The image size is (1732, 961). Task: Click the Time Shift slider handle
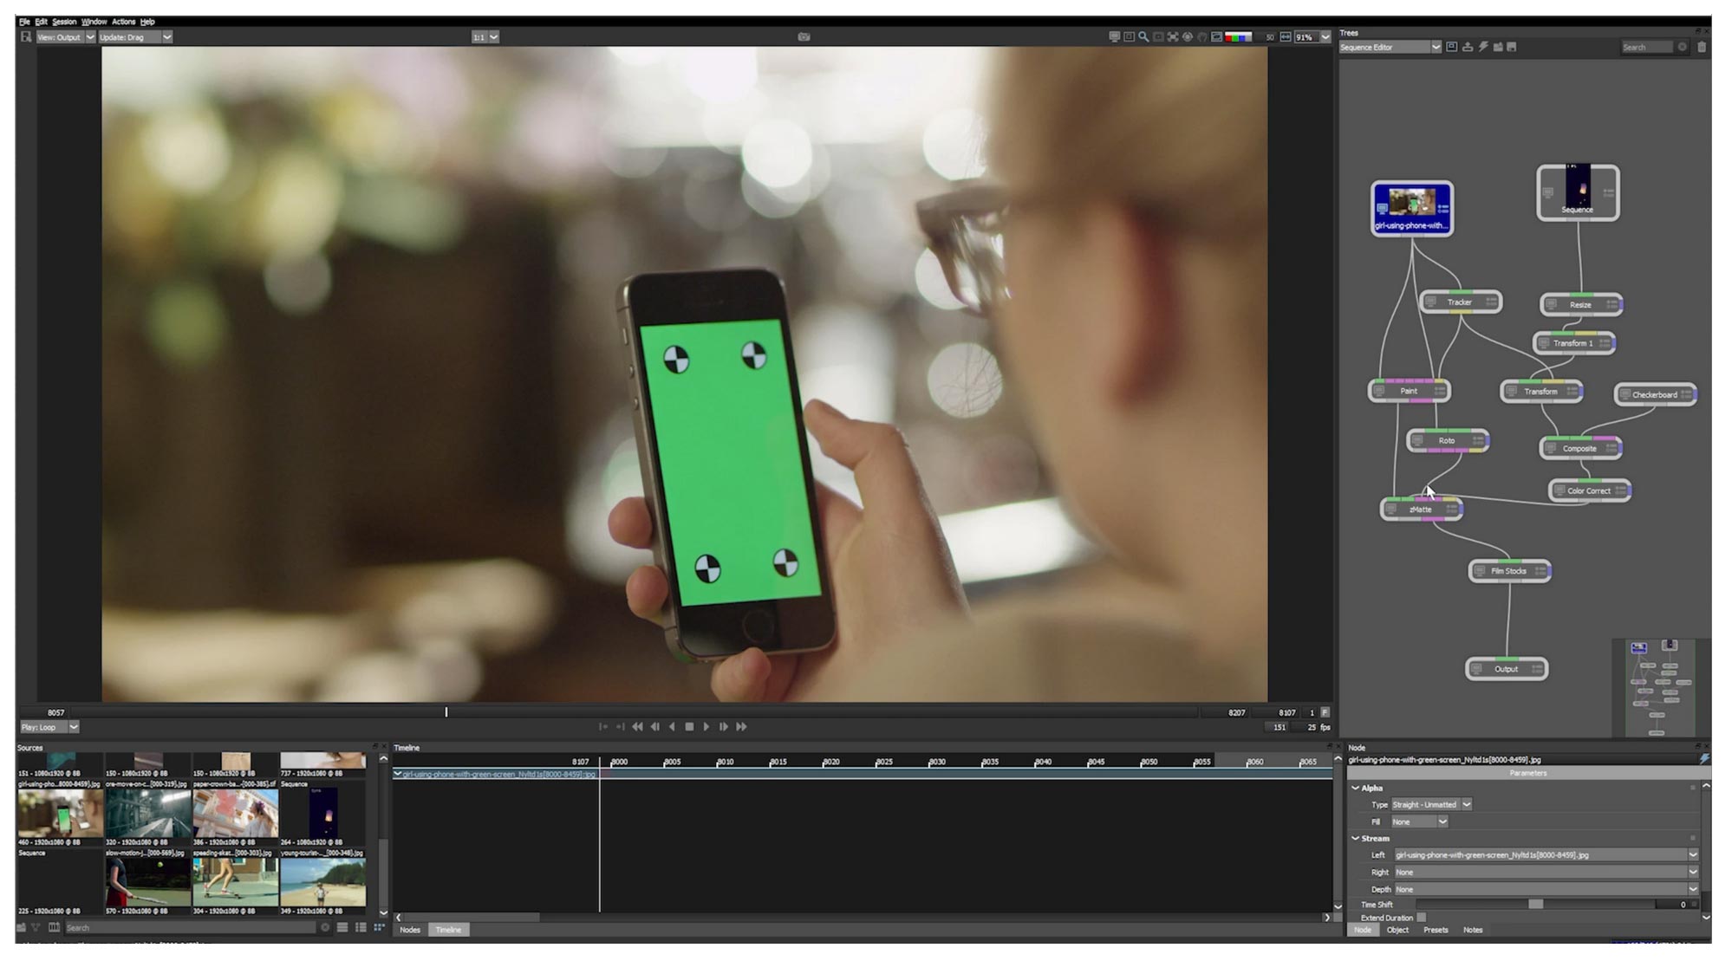coord(1535,905)
